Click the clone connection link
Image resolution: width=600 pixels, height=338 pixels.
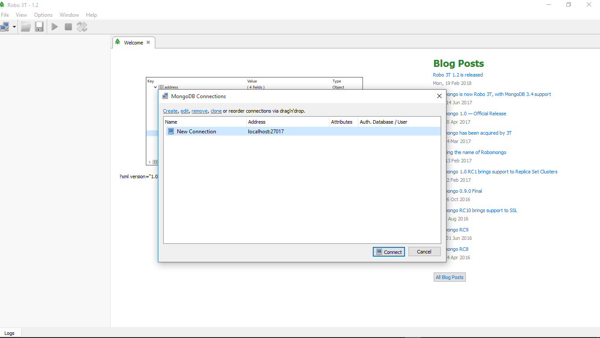coord(216,111)
